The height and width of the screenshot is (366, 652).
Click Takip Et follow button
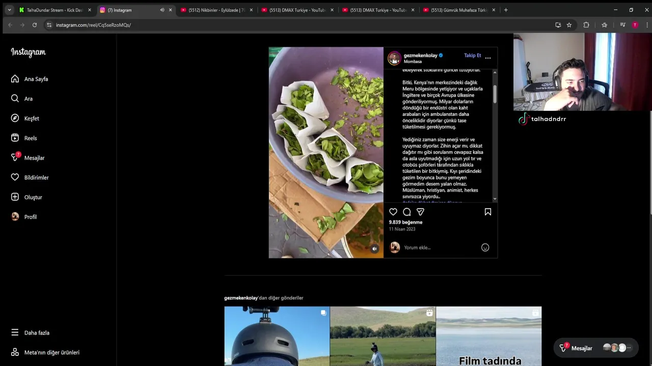point(472,55)
